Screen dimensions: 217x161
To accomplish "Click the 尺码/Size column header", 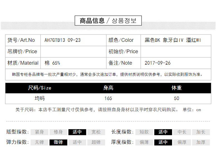I will (x=40, y=88).
